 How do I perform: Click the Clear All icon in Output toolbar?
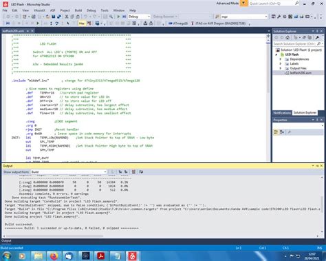tap(133, 172)
